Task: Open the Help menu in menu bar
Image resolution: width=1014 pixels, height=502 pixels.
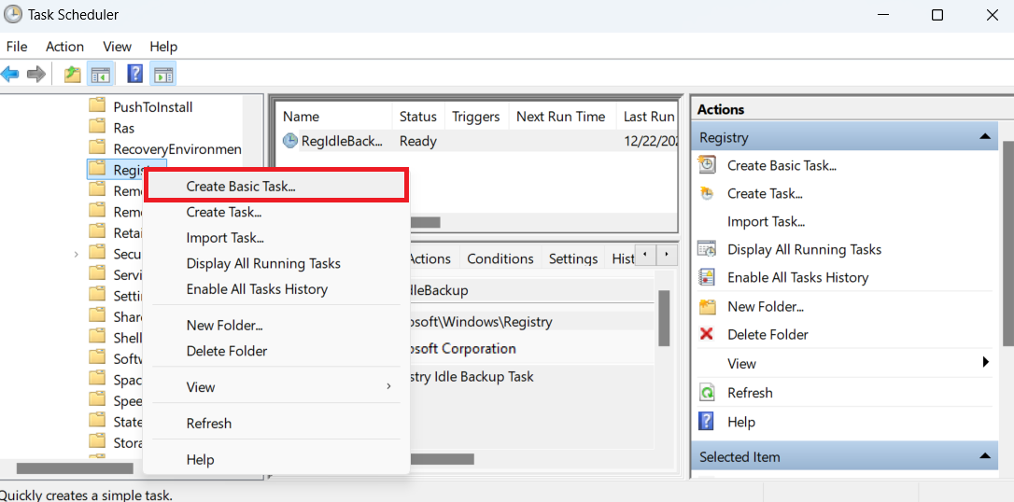Action: point(163,47)
